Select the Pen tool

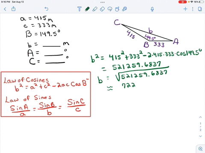click(87, 9)
